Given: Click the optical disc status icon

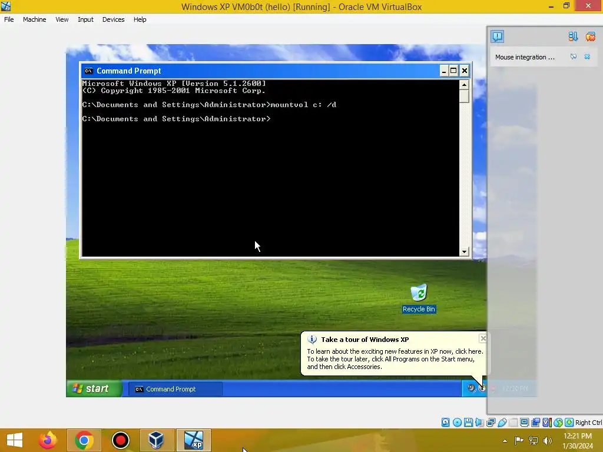Looking at the screenshot, I should [x=457, y=423].
